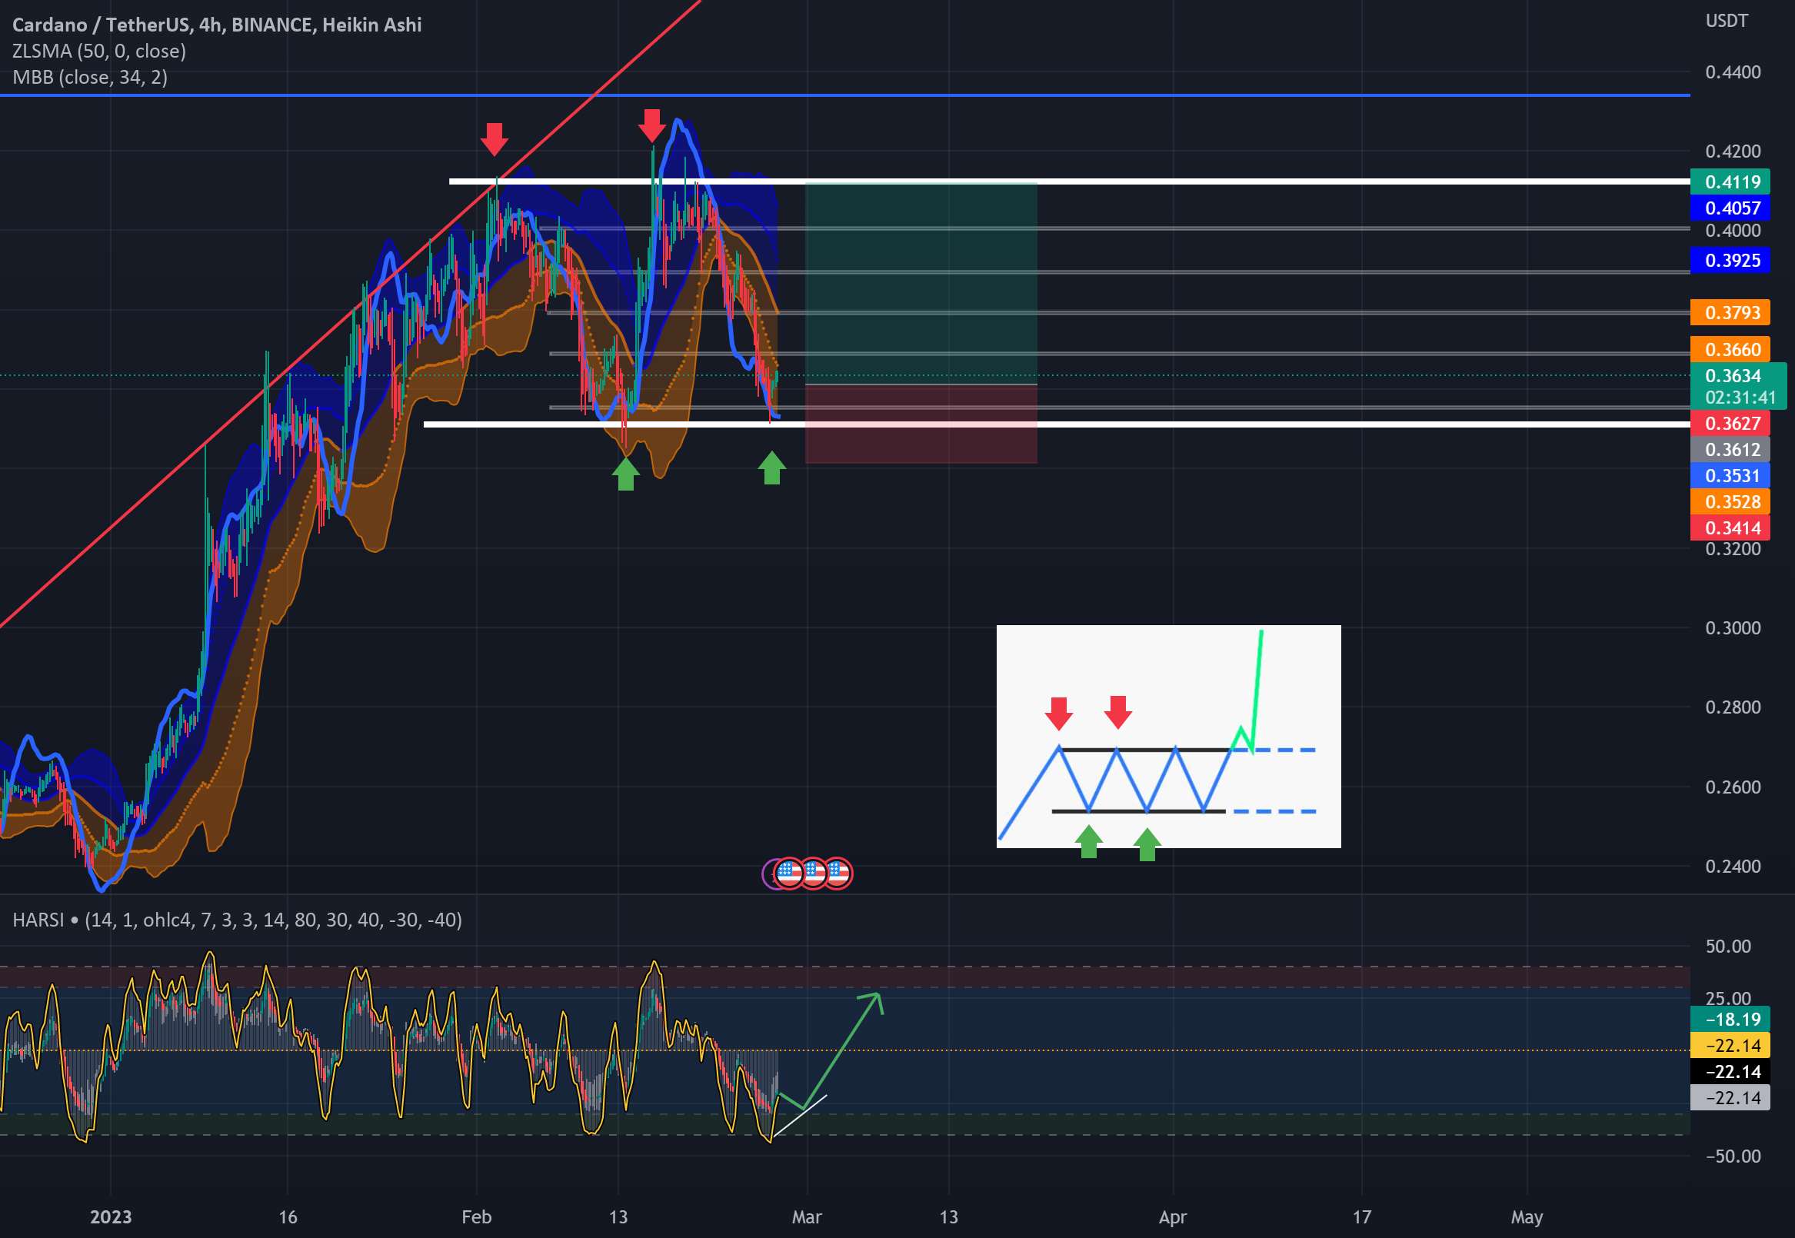The width and height of the screenshot is (1795, 1238).
Task: Click the green -18.19 HARSI value label
Action: pyautogui.click(x=1730, y=1020)
